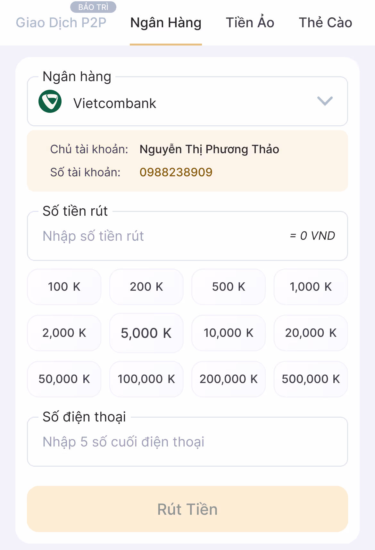
Task: Select the 500 K amount chip
Action: click(229, 287)
